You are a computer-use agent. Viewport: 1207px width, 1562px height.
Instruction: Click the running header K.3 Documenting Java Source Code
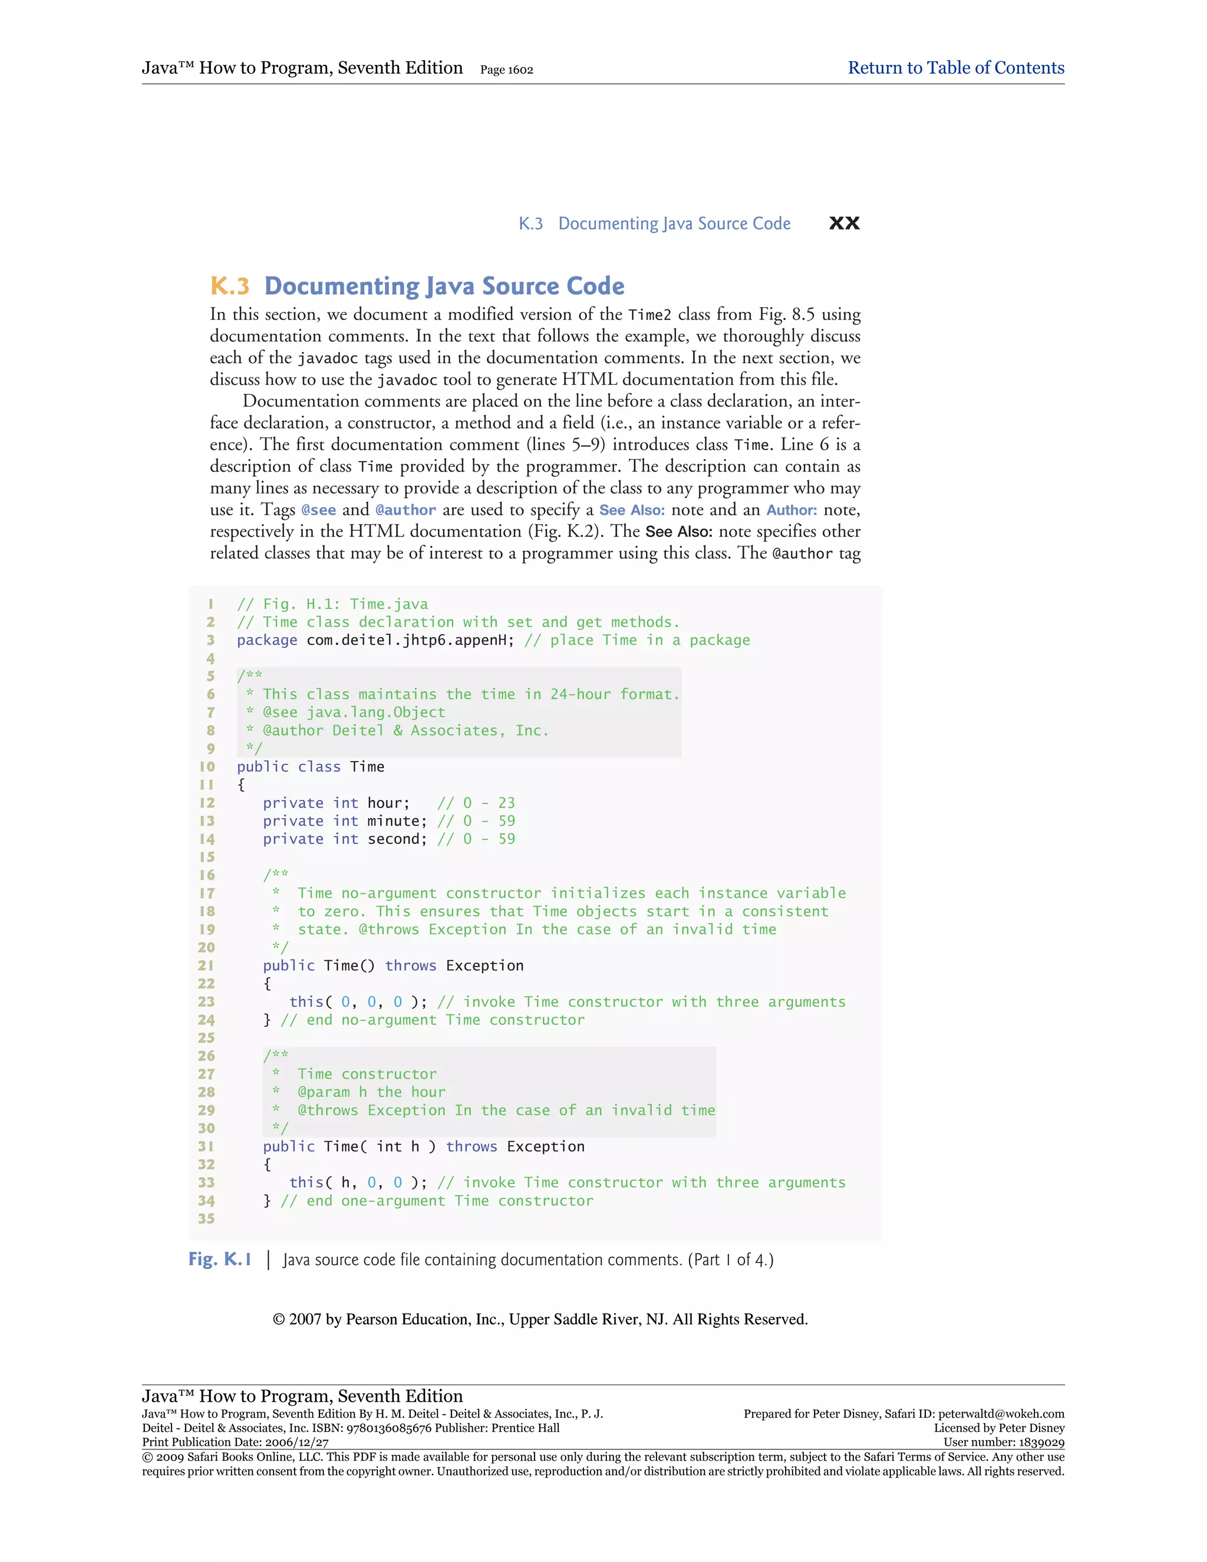point(654,224)
